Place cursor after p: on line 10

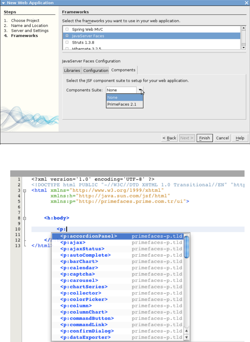click(x=67, y=229)
